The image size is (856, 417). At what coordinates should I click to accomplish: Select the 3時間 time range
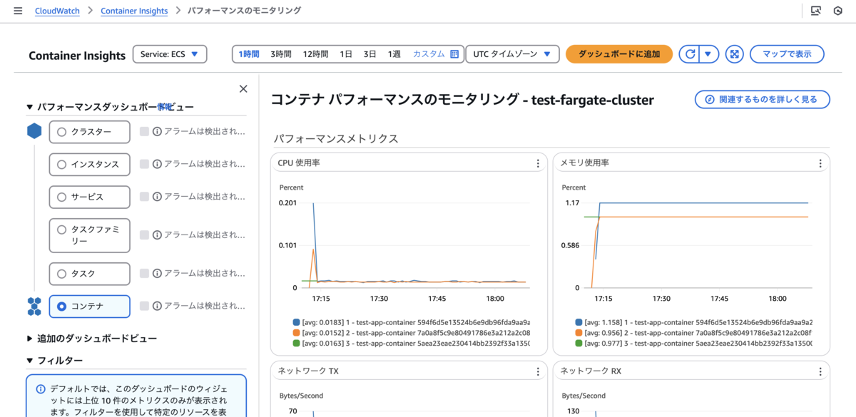coord(281,54)
